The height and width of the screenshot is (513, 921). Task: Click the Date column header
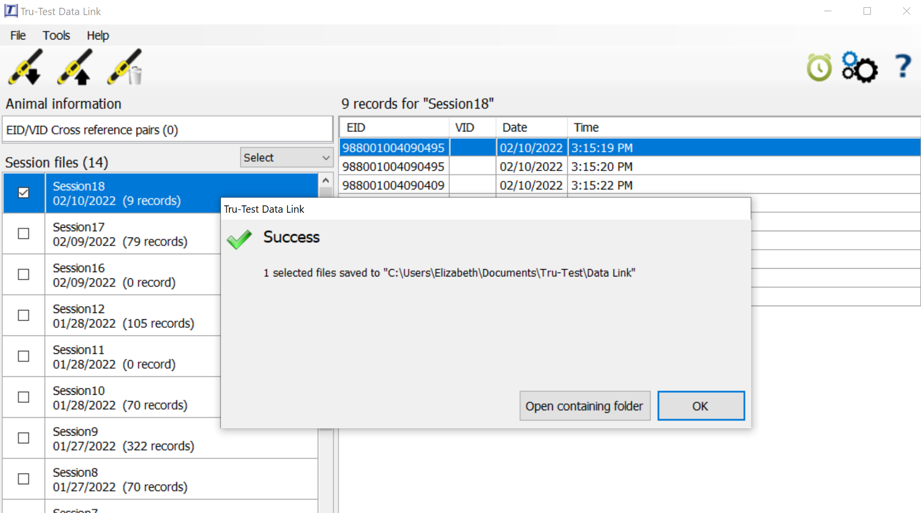pyautogui.click(x=531, y=128)
